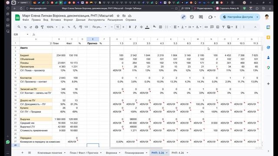Toggle italic formatting

click(x=136, y=27)
